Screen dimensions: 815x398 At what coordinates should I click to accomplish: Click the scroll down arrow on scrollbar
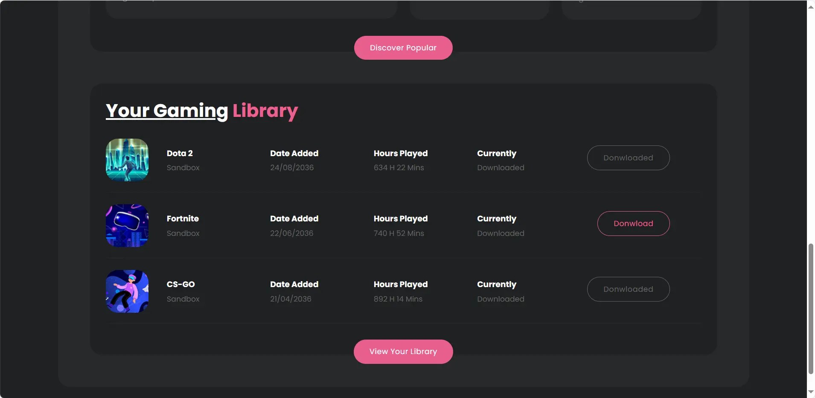click(x=811, y=392)
